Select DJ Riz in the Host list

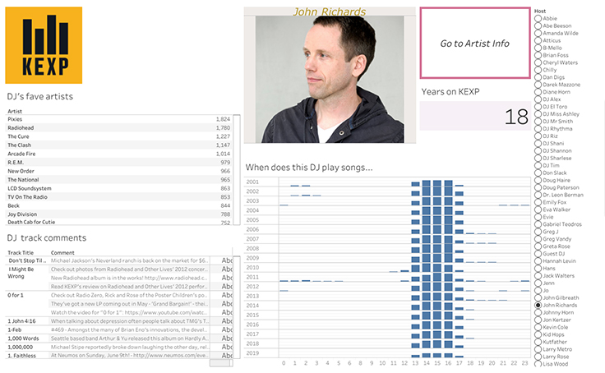click(x=538, y=136)
